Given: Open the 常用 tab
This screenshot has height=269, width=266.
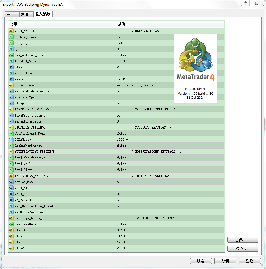Looking at the screenshot, I should 25,14.
